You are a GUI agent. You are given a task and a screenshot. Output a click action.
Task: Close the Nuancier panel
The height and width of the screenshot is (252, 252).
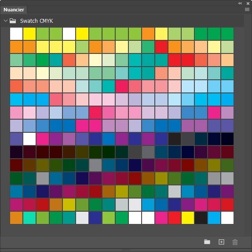point(248,4)
